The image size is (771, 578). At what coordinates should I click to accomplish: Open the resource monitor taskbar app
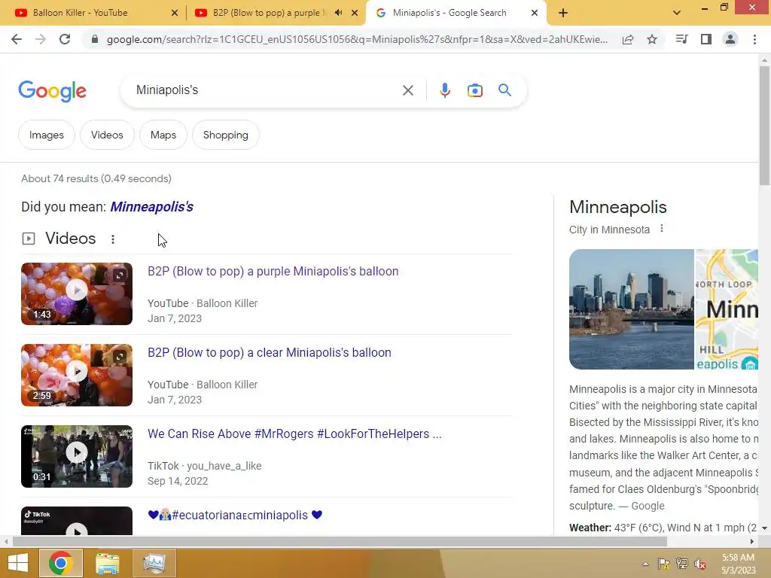tap(154, 563)
